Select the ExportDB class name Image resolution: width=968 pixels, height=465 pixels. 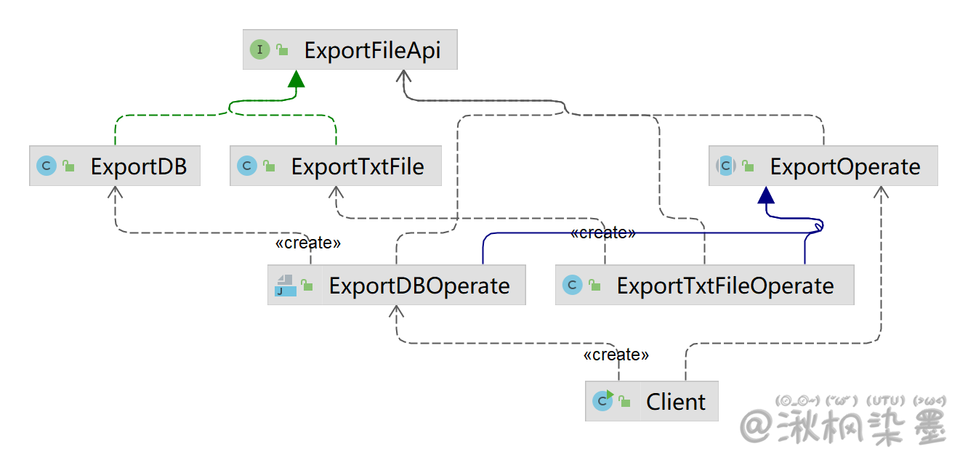pyautogui.click(x=138, y=166)
